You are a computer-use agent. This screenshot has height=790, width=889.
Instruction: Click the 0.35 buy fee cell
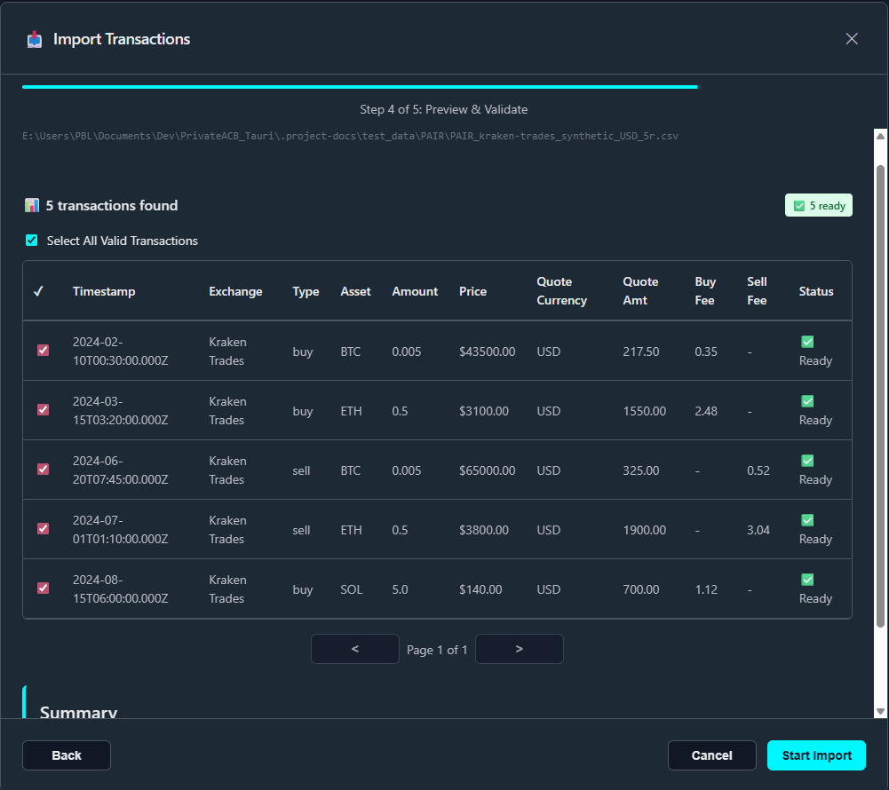pos(706,352)
